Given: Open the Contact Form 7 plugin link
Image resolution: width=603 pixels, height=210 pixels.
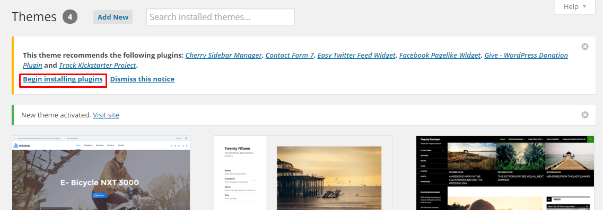Looking at the screenshot, I should click(x=290, y=55).
